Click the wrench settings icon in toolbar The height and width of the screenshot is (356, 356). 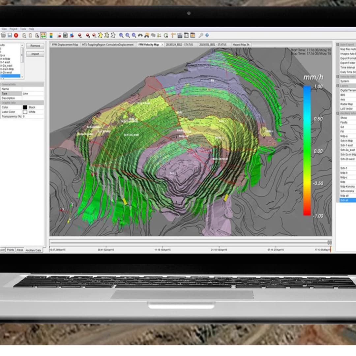pos(200,35)
